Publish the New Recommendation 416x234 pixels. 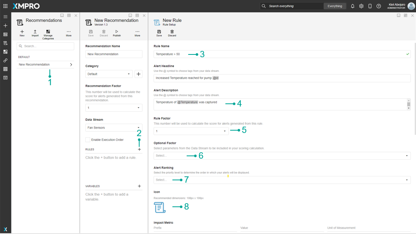[x=117, y=33]
